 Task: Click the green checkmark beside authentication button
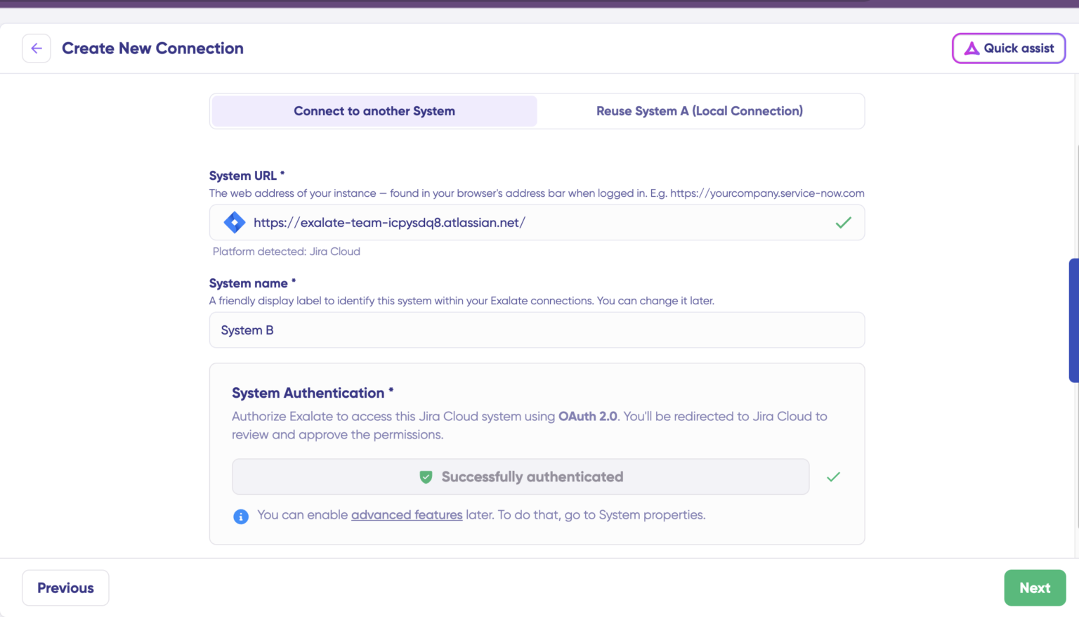pyautogui.click(x=833, y=477)
